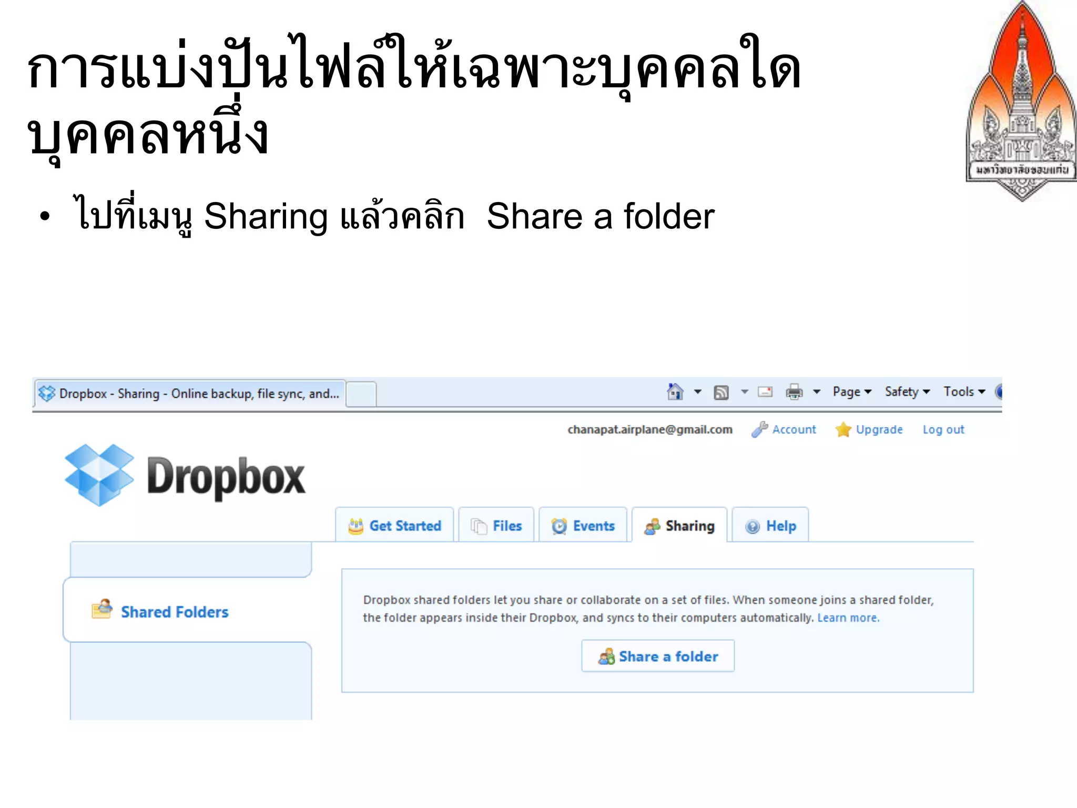This screenshot has height=808, width=1077.
Task: Open a new browser tab
Action: point(361,394)
